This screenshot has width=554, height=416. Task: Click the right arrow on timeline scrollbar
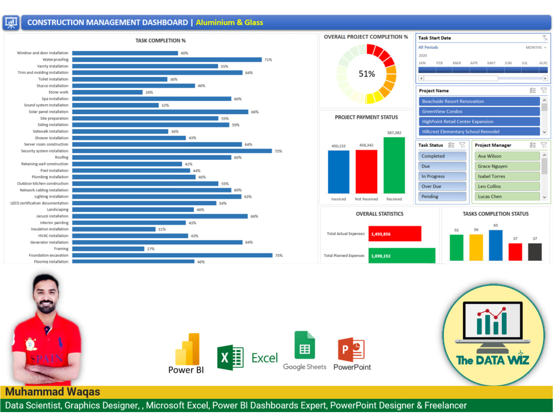point(546,78)
